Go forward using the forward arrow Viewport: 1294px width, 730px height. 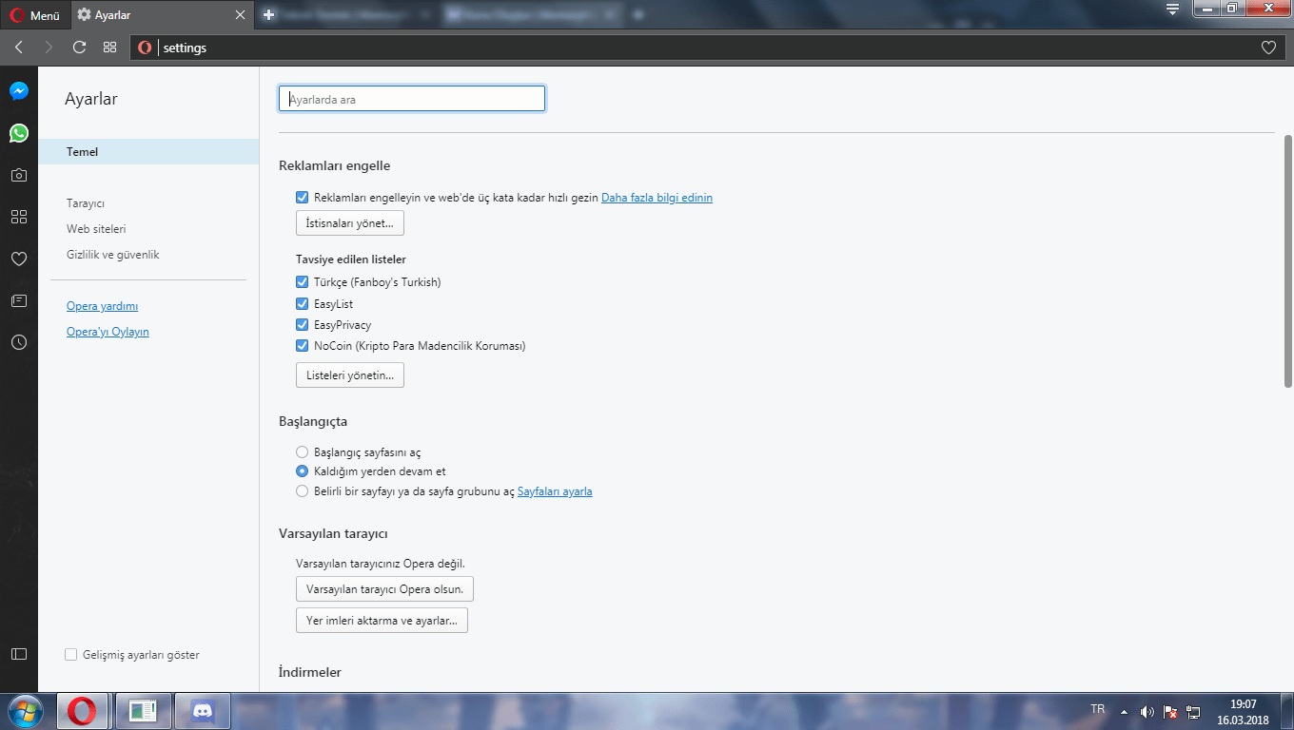pos(49,48)
